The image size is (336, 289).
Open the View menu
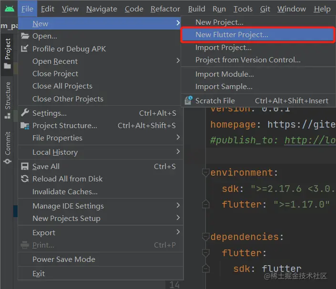(70, 9)
